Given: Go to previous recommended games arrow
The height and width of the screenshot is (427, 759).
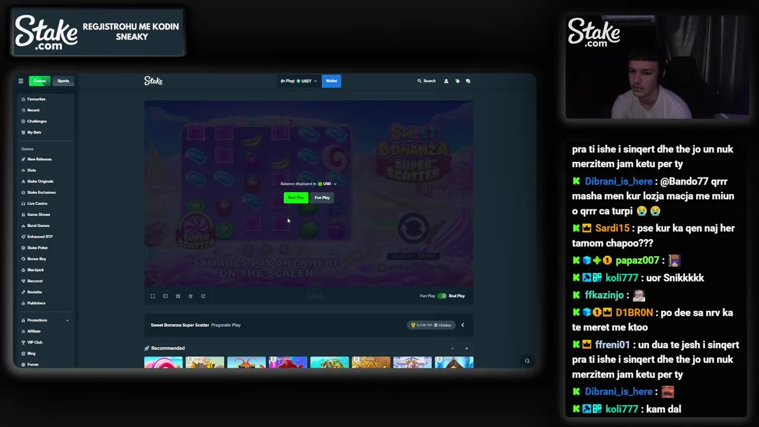Looking at the screenshot, I should [452, 348].
